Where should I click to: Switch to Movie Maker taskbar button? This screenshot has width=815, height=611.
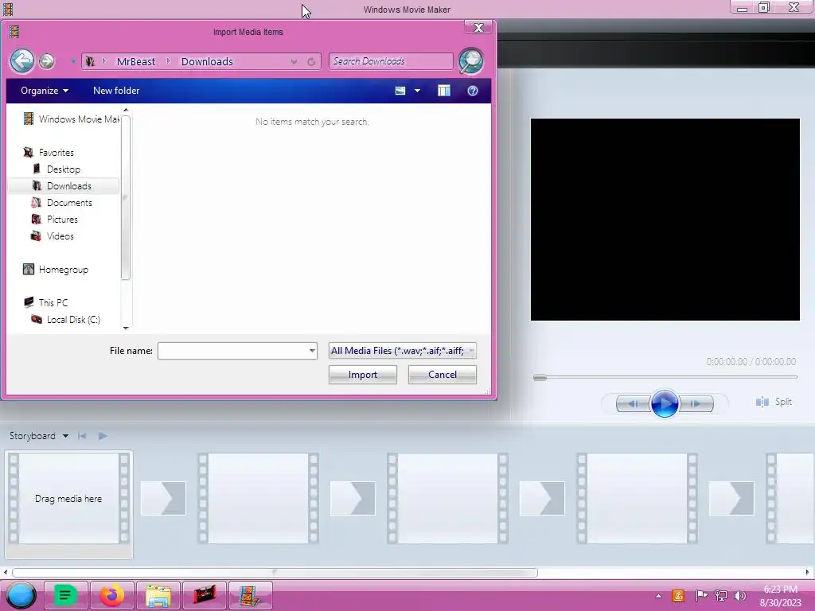[x=250, y=595]
